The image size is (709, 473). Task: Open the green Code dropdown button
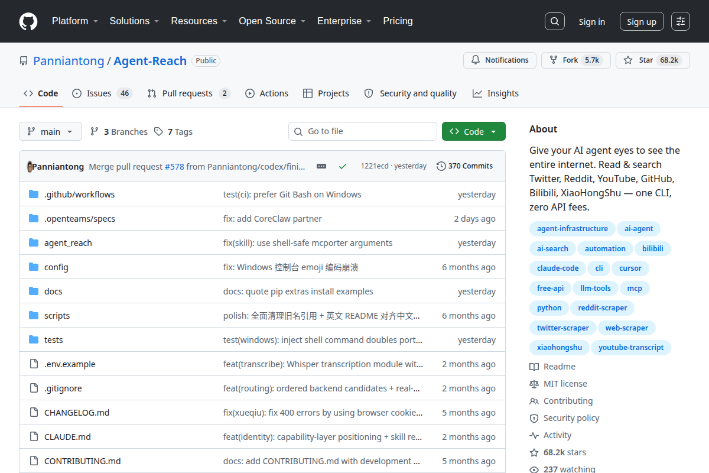click(x=473, y=131)
